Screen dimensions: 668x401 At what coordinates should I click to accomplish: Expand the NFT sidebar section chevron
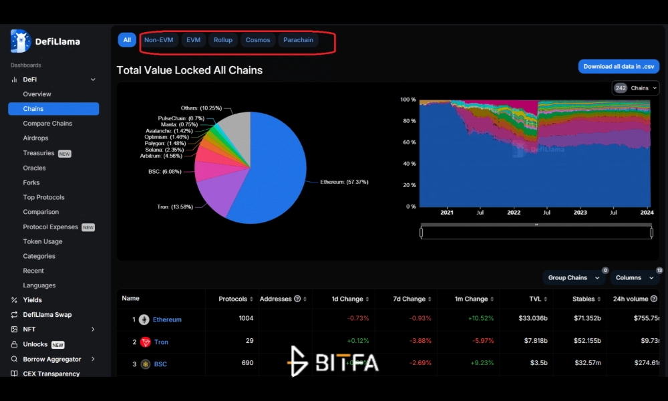tap(93, 329)
